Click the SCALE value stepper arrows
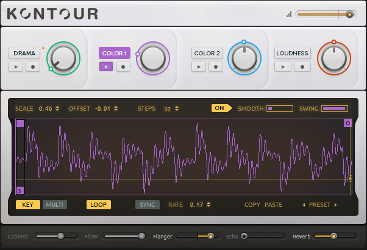 pos(57,108)
